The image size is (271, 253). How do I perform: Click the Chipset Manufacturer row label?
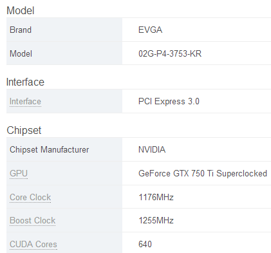point(49,149)
